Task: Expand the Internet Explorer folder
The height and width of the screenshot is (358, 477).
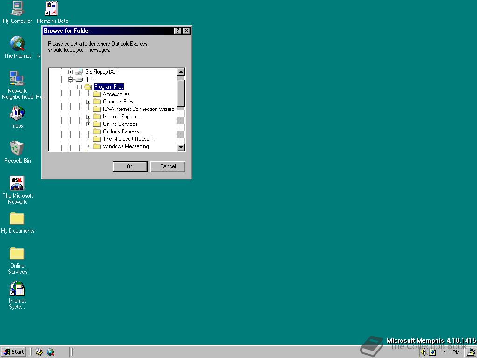Action: point(88,117)
